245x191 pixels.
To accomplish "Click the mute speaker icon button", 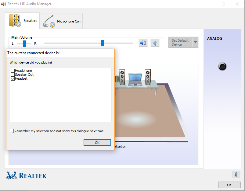I will coord(143,43).
